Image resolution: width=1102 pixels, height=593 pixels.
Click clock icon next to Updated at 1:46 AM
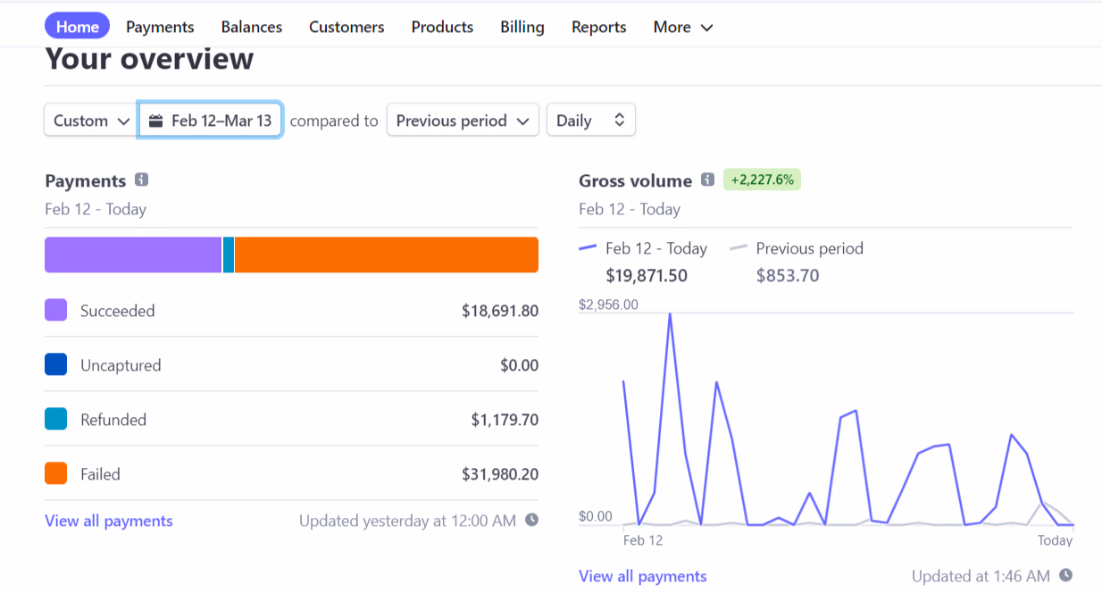[1065, 576]
